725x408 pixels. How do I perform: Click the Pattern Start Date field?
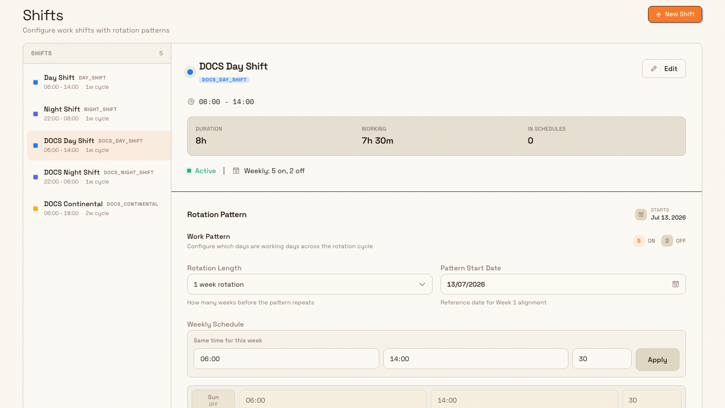click(x=563, y=284)
